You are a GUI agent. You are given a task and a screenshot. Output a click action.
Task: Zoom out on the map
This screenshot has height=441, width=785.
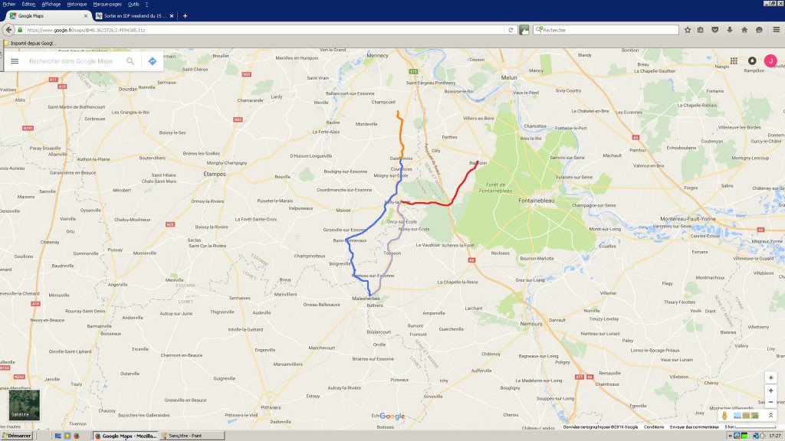point(770,402)
